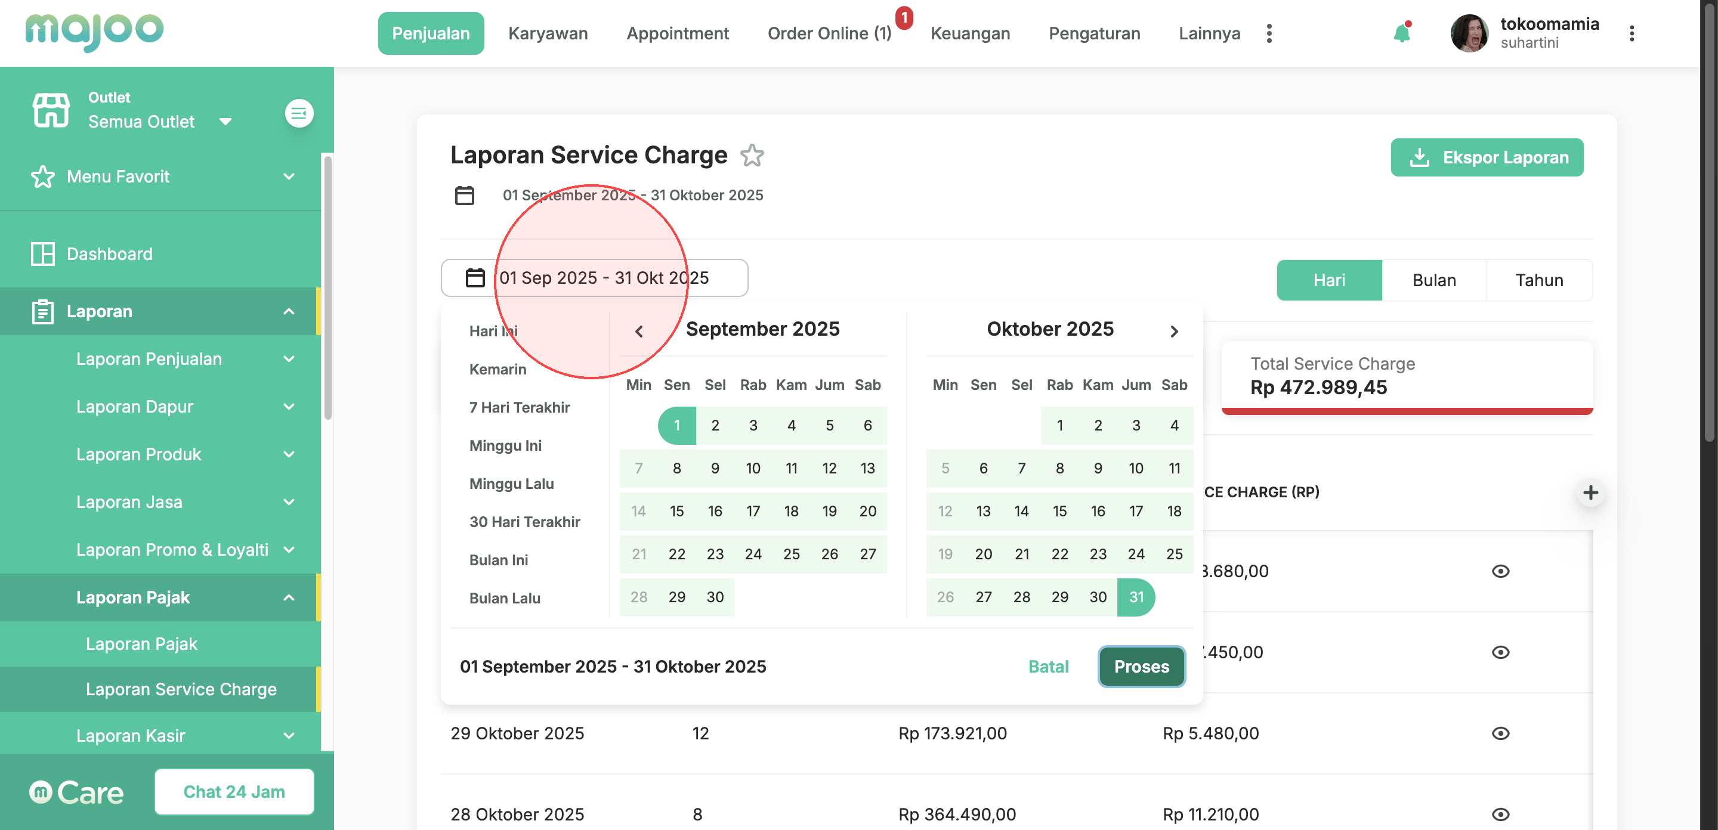
Task: Open the Keuangan top menu
Action: (970, 33)
